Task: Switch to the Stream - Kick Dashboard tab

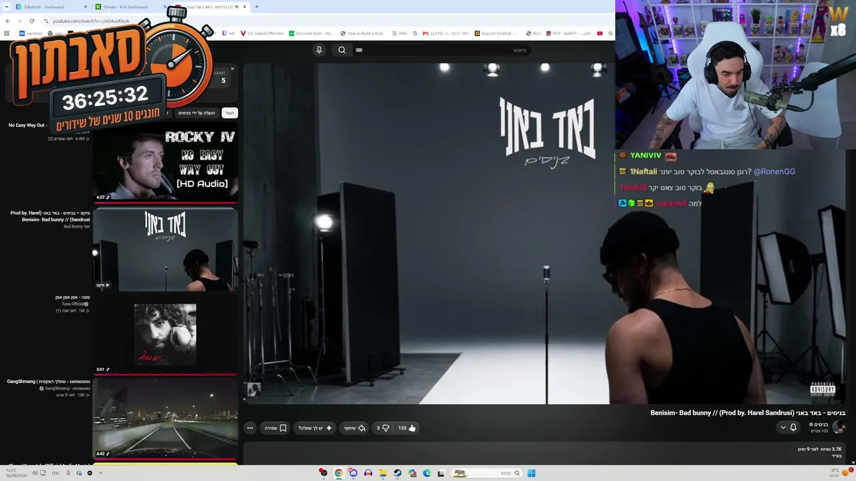Action: tap(125, 7)
